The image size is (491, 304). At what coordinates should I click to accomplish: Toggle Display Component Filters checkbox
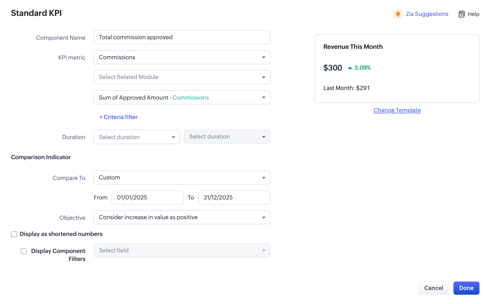(x=24, y=251)
